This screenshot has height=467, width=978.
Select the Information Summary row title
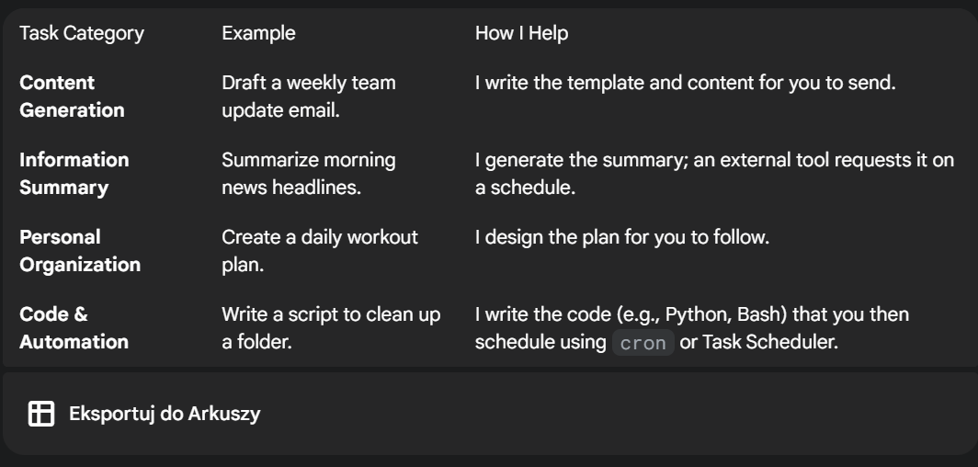pyautogui.click(x=74, y=174)
